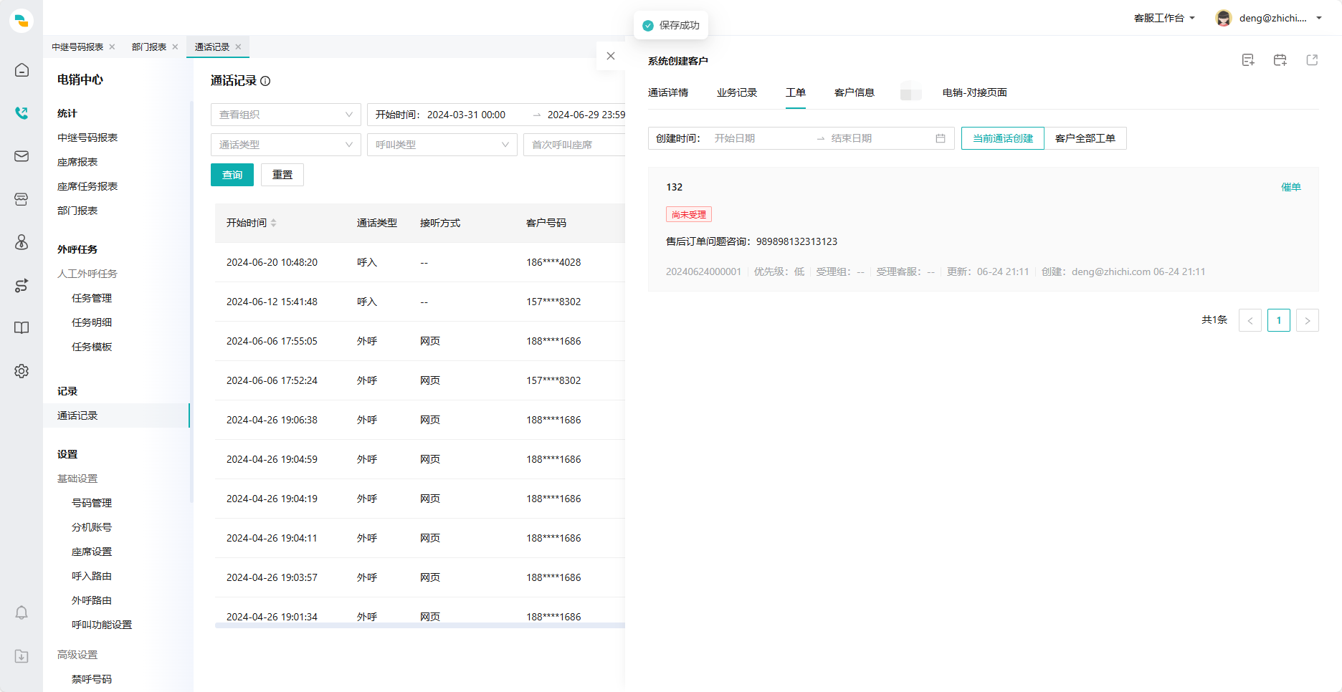Screen dimensions: 1342x692
Task: Click the 开始时间 start date field
Action: 466,115
